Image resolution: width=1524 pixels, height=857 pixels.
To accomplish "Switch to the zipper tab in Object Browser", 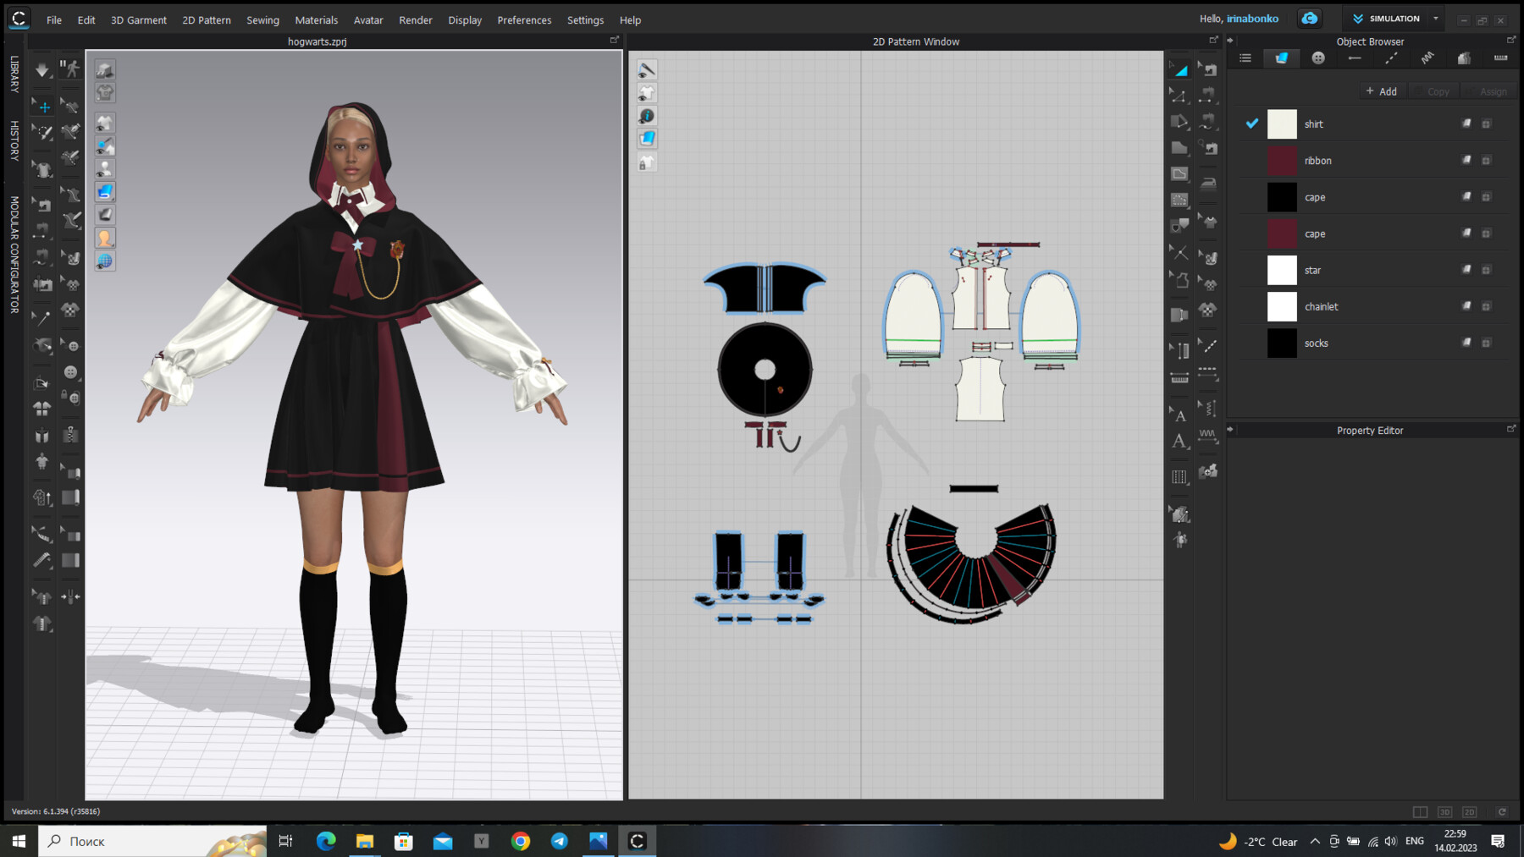I will (x=1500, y=58).
